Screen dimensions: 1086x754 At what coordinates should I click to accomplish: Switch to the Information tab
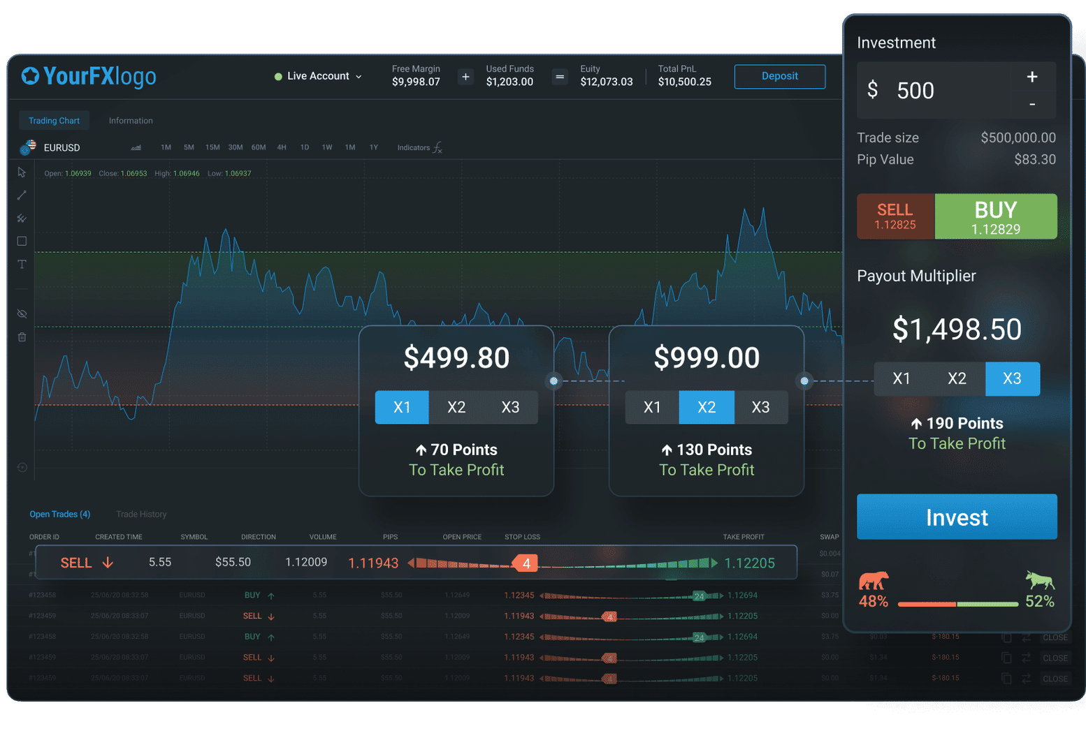131,121
